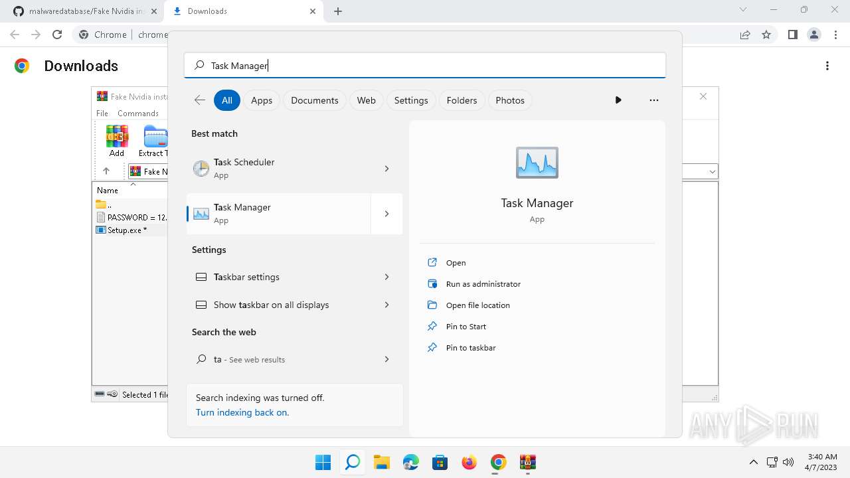Open WinRAR File menu
The height and width of the screenshot is (478, 850).
[x=102, y=114]
